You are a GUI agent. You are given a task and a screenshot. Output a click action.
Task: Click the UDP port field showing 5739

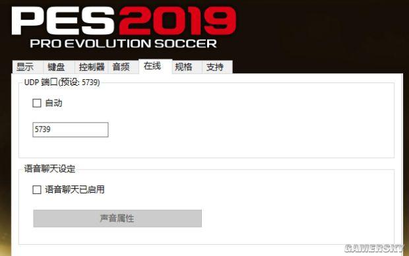click(71, 129)
